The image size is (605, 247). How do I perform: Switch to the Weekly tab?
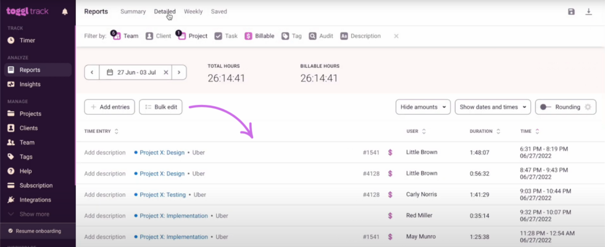[193, 12]
